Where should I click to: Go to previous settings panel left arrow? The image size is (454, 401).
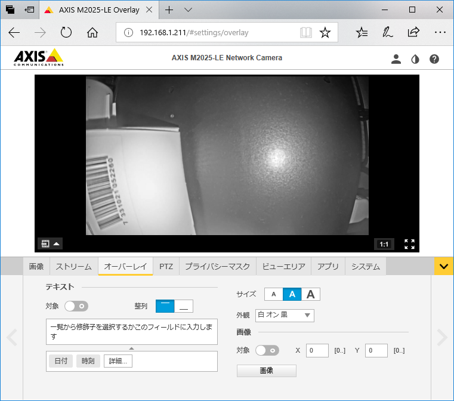pyautogui.click(x=11, y=337)
